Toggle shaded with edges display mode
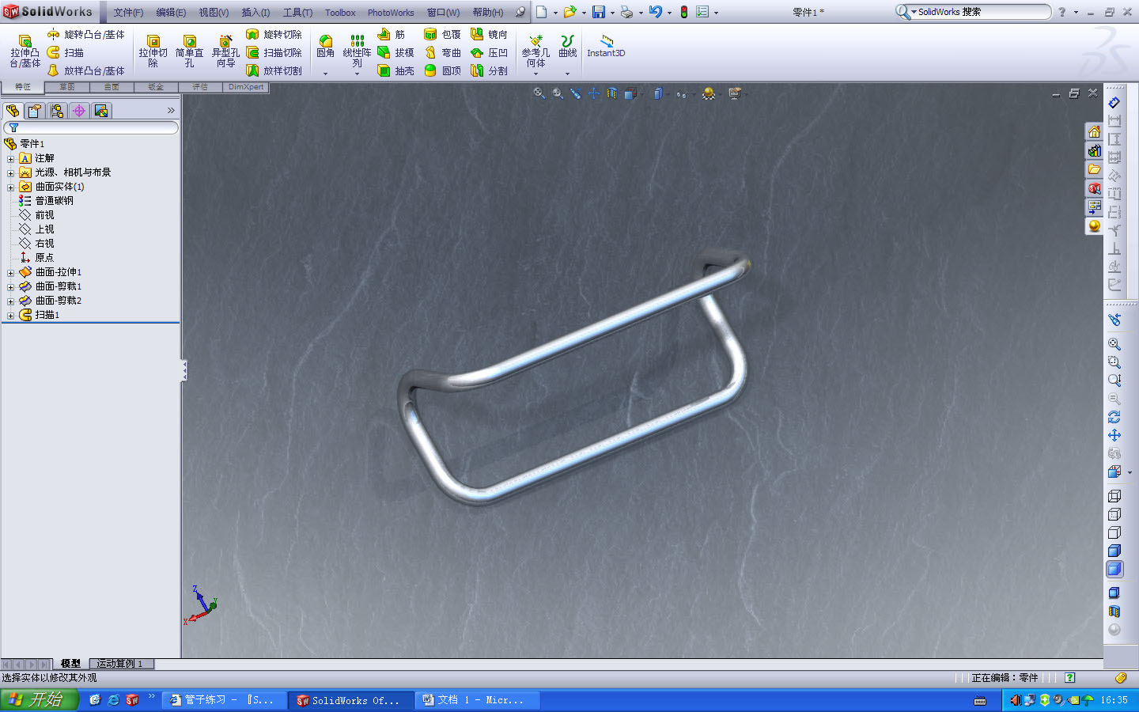Viewport: 1139px width, 712px height. 1114,551
